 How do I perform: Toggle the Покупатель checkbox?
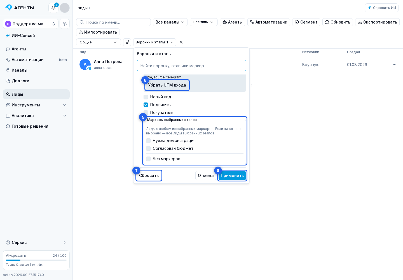(x=146, y=112)
